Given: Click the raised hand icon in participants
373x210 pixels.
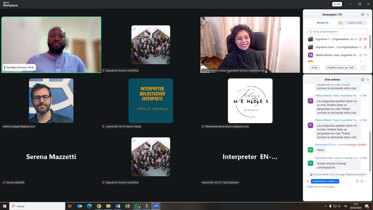Looking at the screenshot, I should coord(341,23).
